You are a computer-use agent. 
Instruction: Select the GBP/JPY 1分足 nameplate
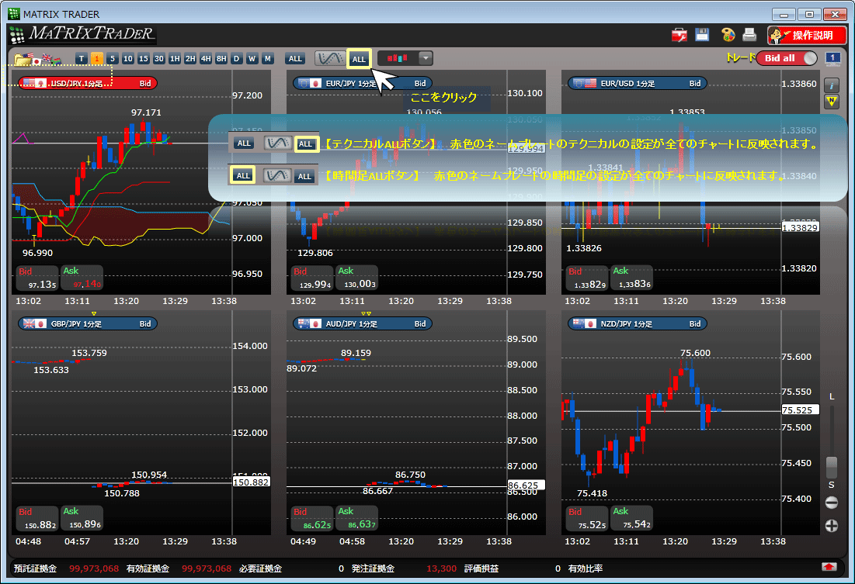88,323
